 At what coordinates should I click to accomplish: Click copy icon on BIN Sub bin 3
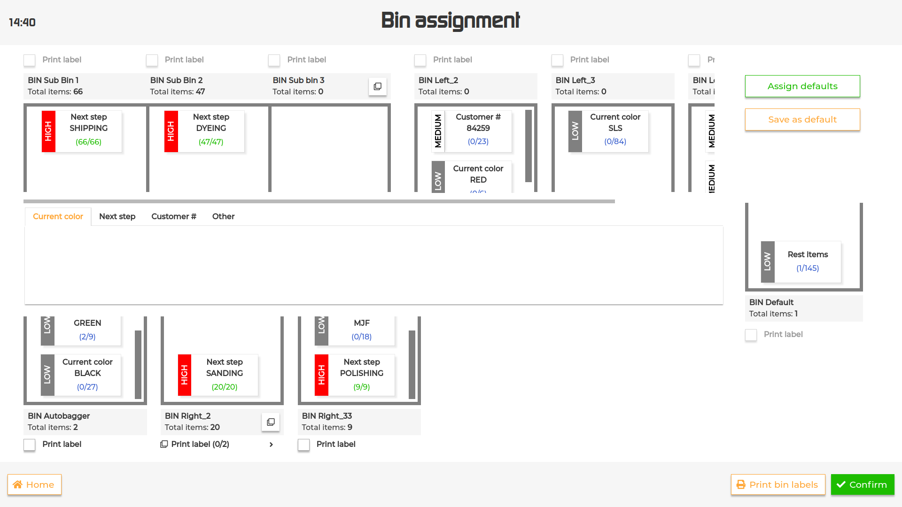pyautogui.click(x=377, y=86)
